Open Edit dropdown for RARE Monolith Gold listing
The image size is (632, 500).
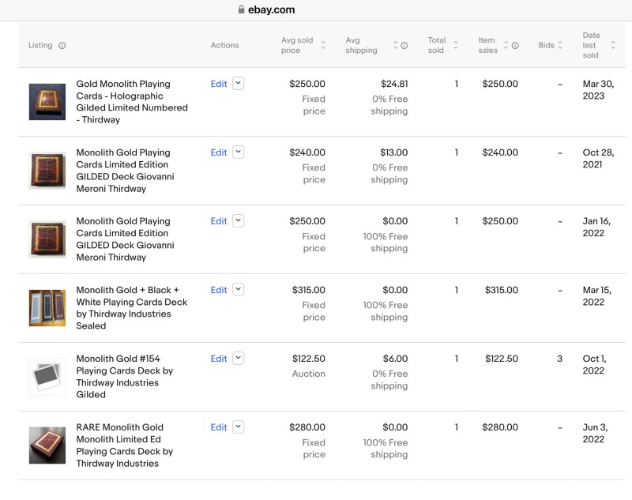pos(239,427)
